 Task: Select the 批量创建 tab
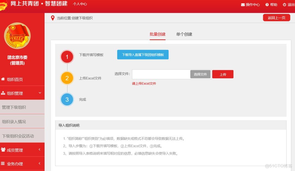pyautogui.click(x=157, y=34)
